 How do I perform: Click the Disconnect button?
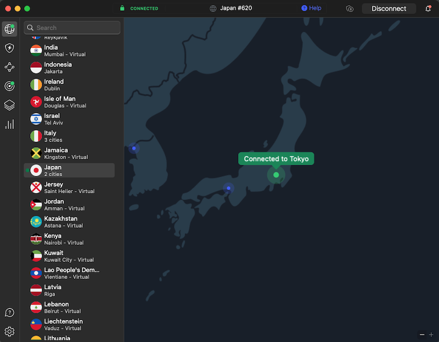(x=389, y=9)
